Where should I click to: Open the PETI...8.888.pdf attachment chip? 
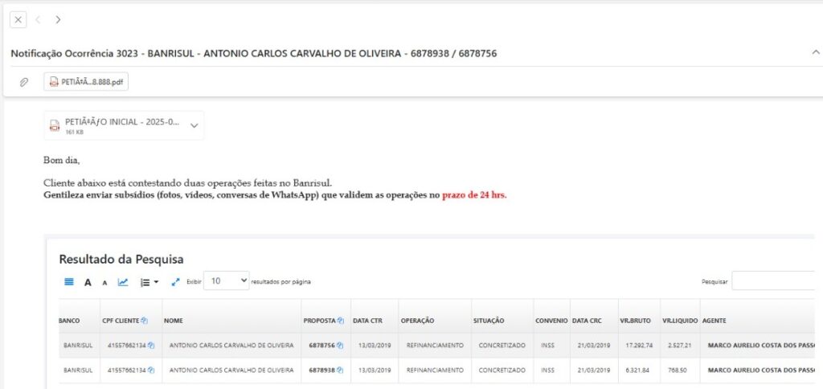(86, 82)
